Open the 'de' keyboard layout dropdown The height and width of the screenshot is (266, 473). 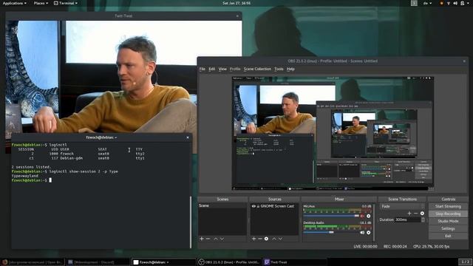pyautogui.click(x=427, y=3)
